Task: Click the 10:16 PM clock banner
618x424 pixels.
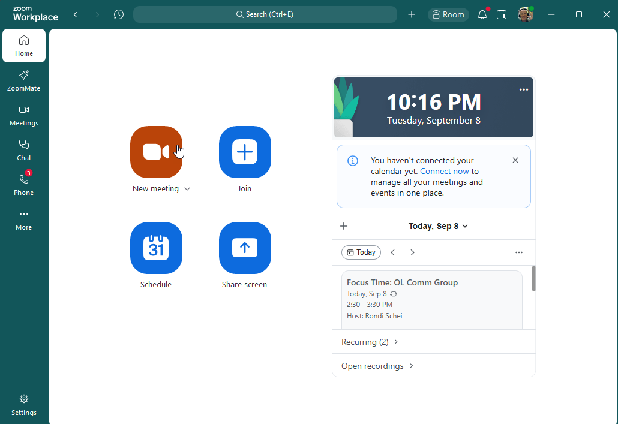Action: pos(434,107)
